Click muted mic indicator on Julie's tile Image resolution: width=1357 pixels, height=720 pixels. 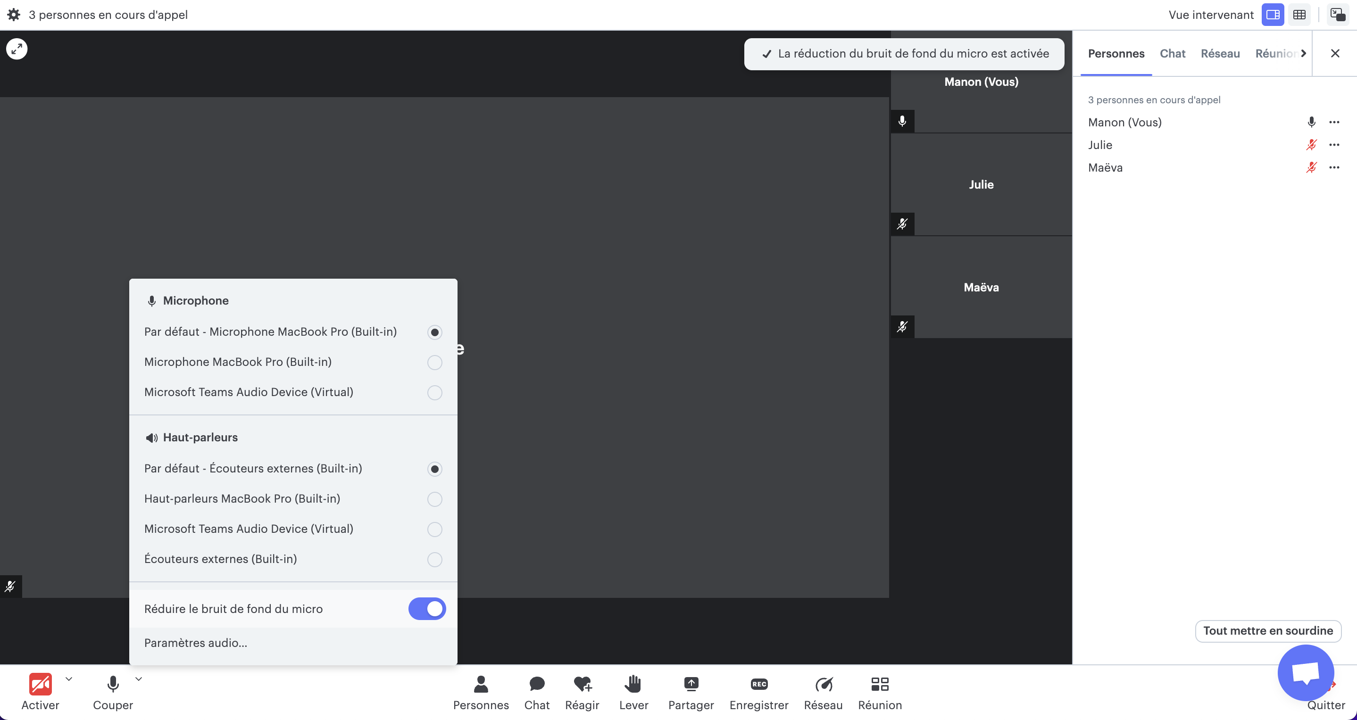[x=902, y=224]
